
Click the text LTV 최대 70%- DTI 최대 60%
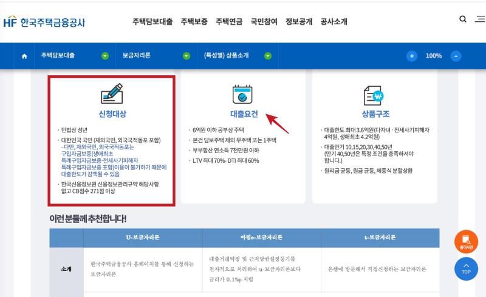[225, 160]
